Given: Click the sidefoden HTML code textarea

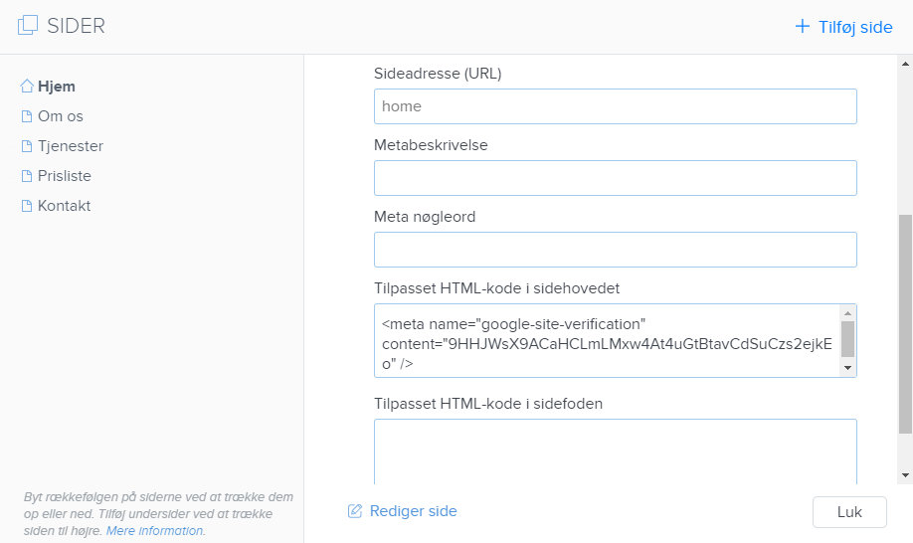Looking at the screenshot, I should point(615,451).
